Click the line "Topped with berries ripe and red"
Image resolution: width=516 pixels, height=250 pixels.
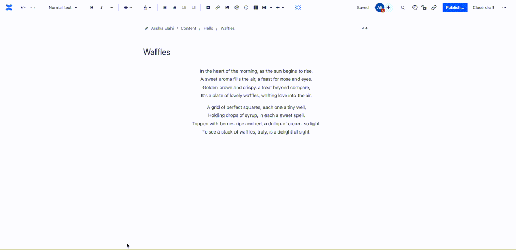pos(256,124)
